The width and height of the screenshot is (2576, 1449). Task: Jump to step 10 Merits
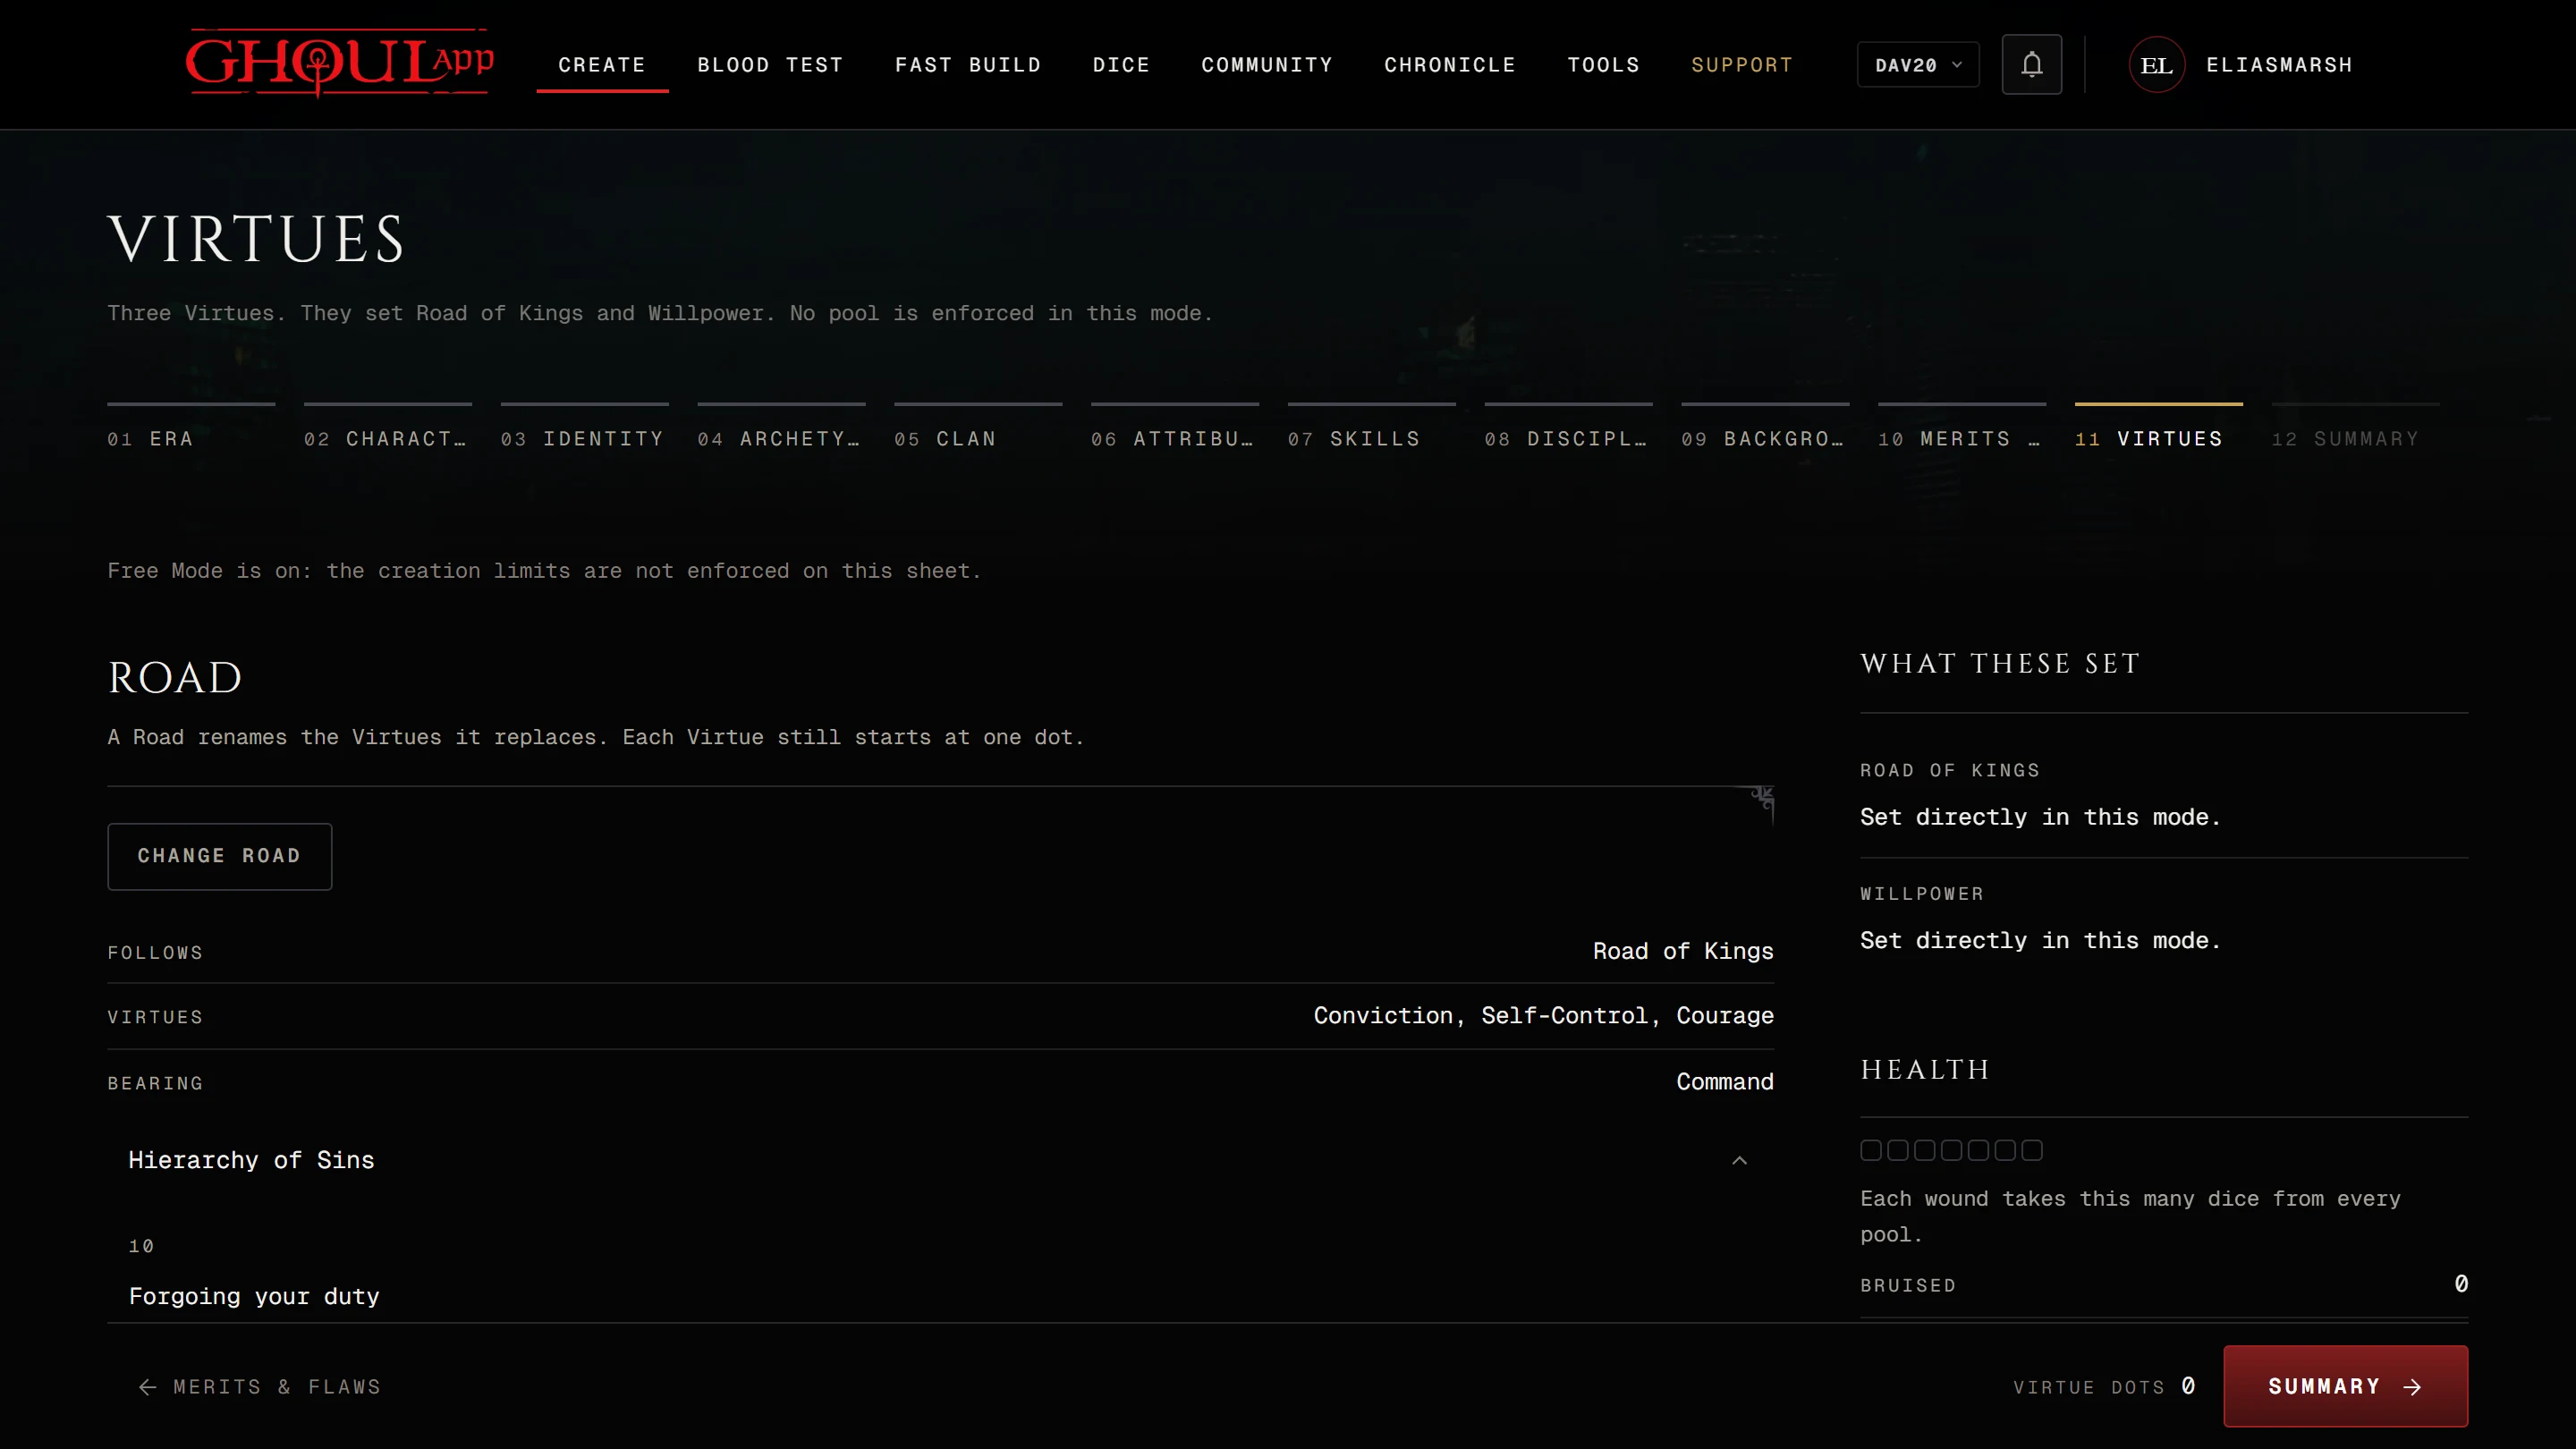pyautogui.click(x=1962, y=428)
